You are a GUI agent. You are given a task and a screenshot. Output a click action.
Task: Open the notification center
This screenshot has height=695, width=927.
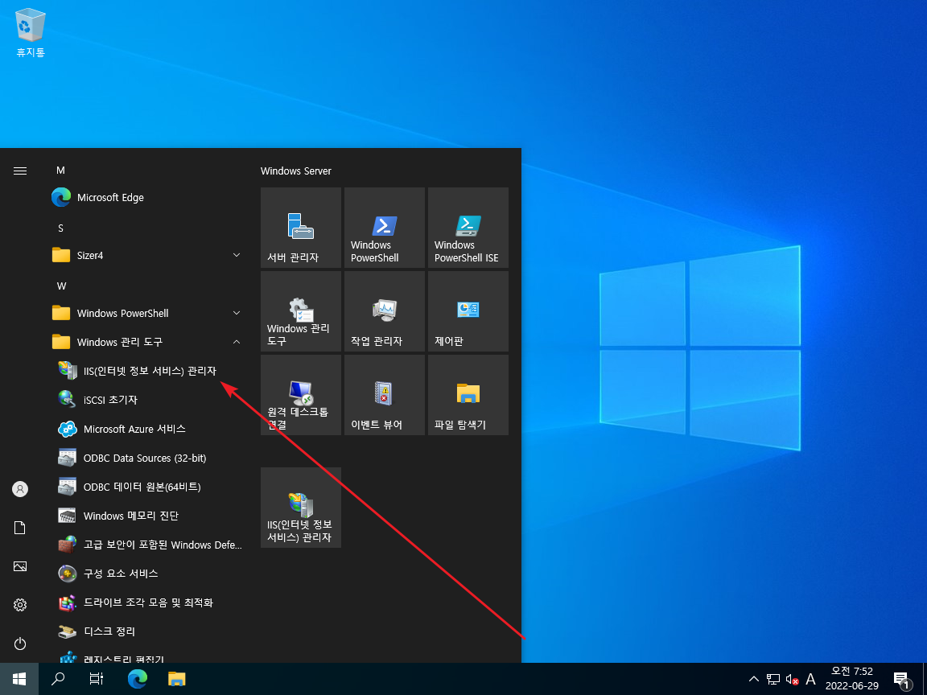(901, 679)
